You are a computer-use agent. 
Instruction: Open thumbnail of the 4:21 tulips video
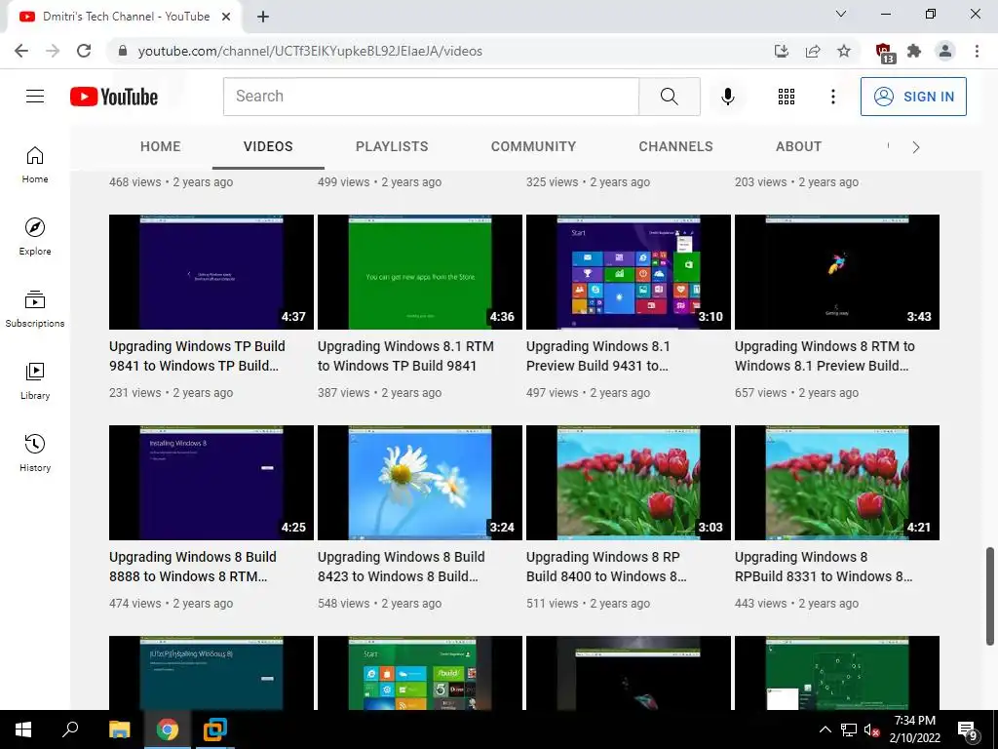[837, 483]
